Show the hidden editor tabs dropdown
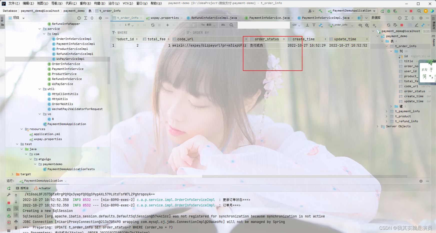The width and height of the screenshot is (436, 233). click(x=366, y=18)
